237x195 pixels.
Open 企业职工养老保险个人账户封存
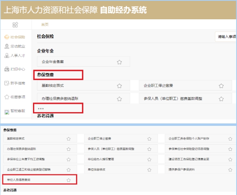click(201, 138)
